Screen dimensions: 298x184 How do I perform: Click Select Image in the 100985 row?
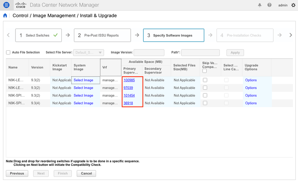pyautogui.click(x=84, y=80)
